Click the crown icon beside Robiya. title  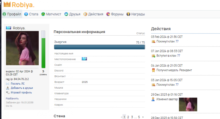point(7,4)
